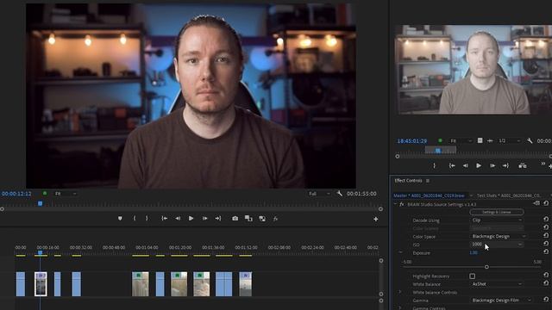The image size is (552, 310).
Task: Open the Color Space dropdown
Action: 499,236
